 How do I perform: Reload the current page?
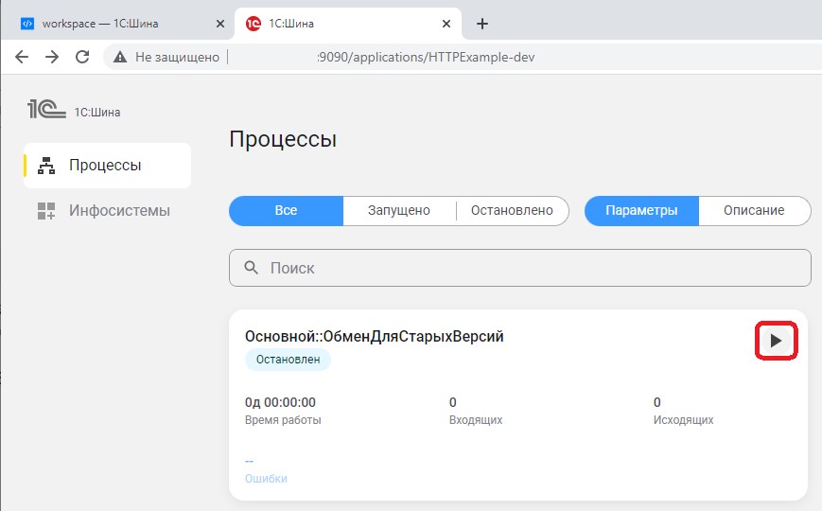click(x=82, y=57)
